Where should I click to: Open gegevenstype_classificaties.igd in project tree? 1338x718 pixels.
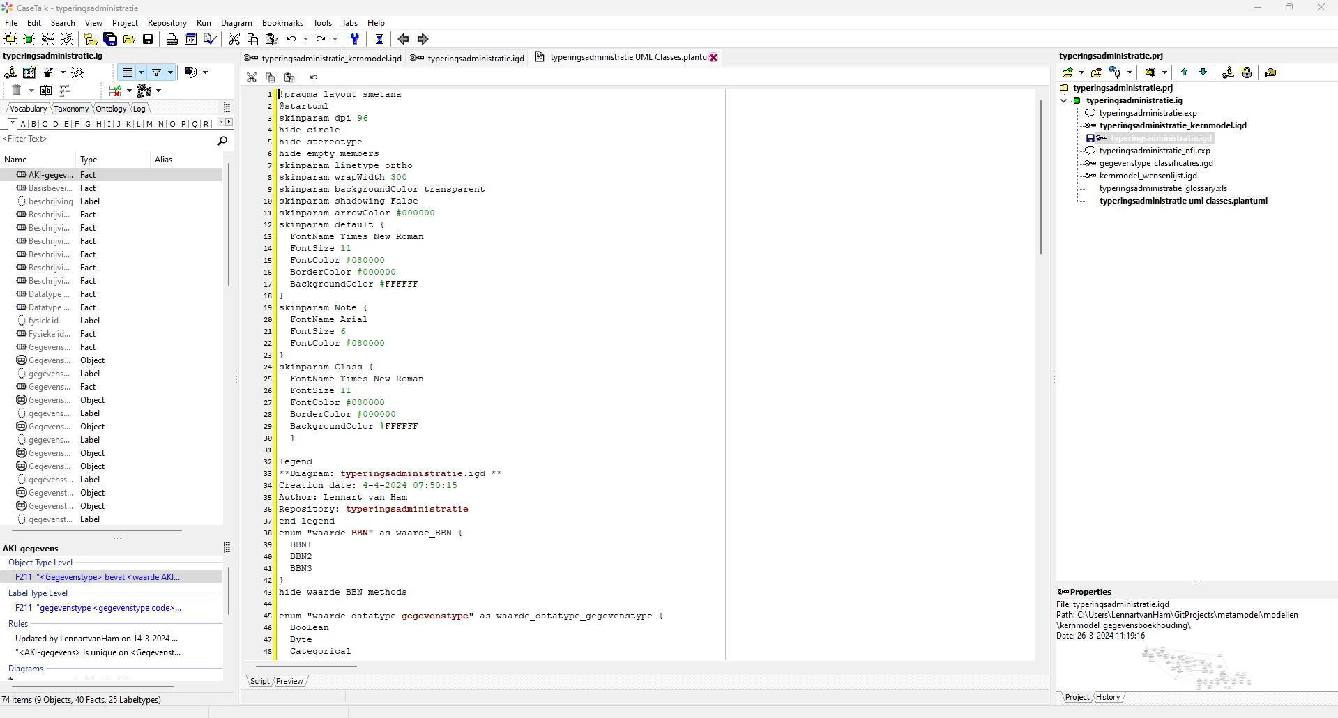click(x=1155, y=163)
